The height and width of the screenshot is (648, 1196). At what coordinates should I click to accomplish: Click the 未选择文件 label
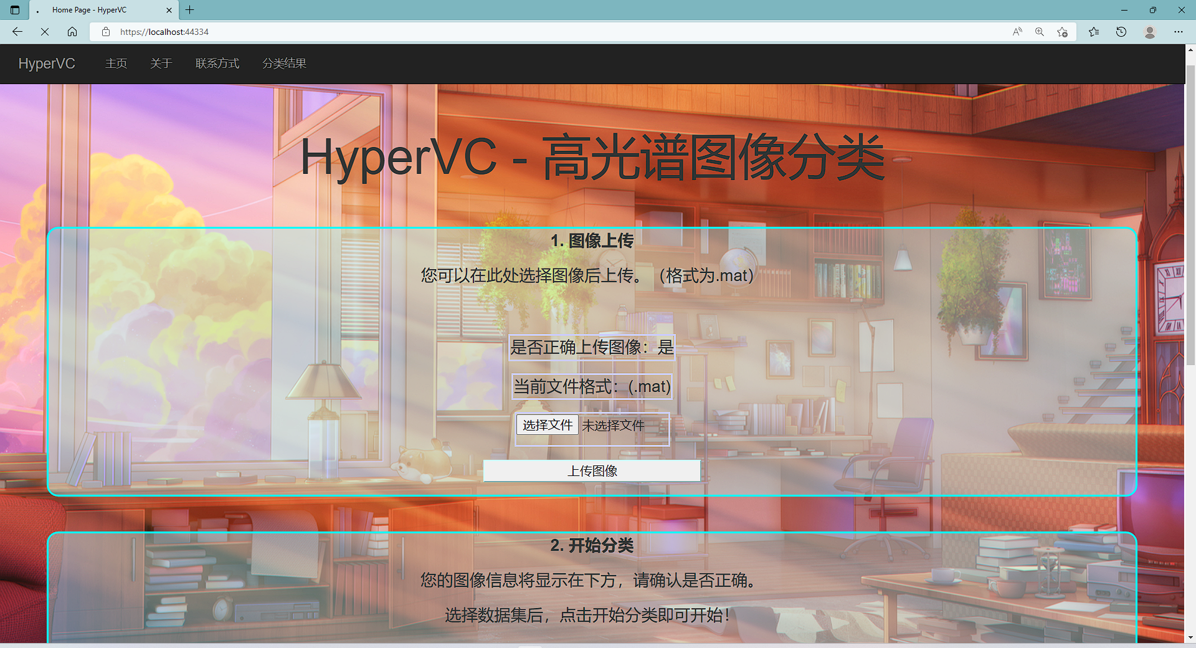pyautogui.click(x=614, y=426)
